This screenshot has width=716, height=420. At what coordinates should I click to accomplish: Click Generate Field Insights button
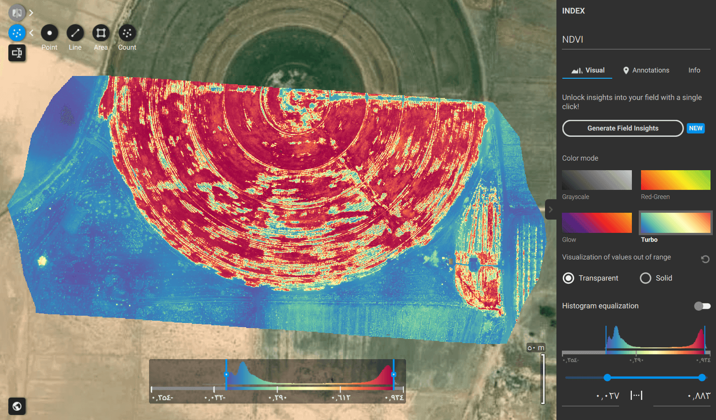pos(622,129)
